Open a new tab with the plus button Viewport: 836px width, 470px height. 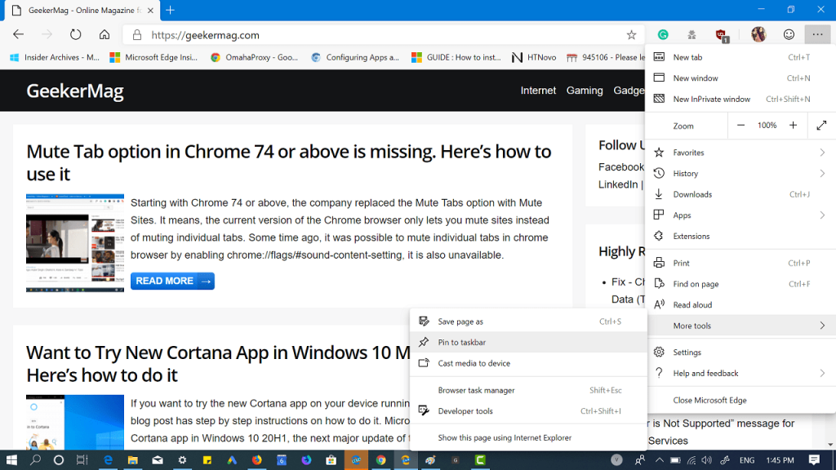click(x=170, y=10)
